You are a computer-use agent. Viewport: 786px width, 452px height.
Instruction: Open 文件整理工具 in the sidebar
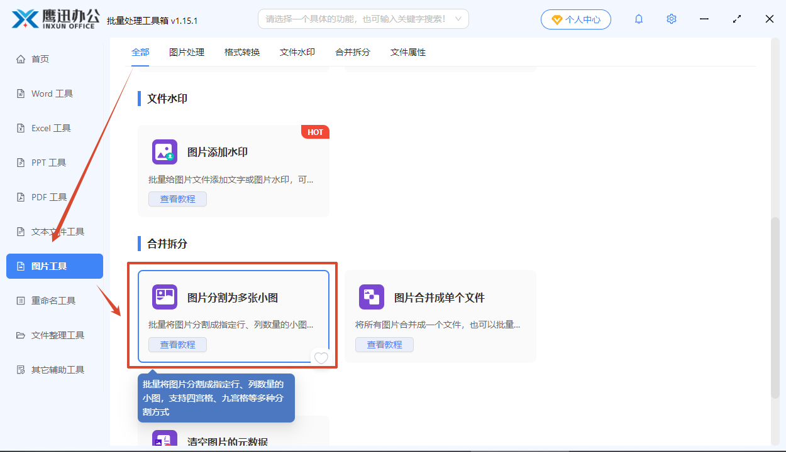[x=55, y=335]
